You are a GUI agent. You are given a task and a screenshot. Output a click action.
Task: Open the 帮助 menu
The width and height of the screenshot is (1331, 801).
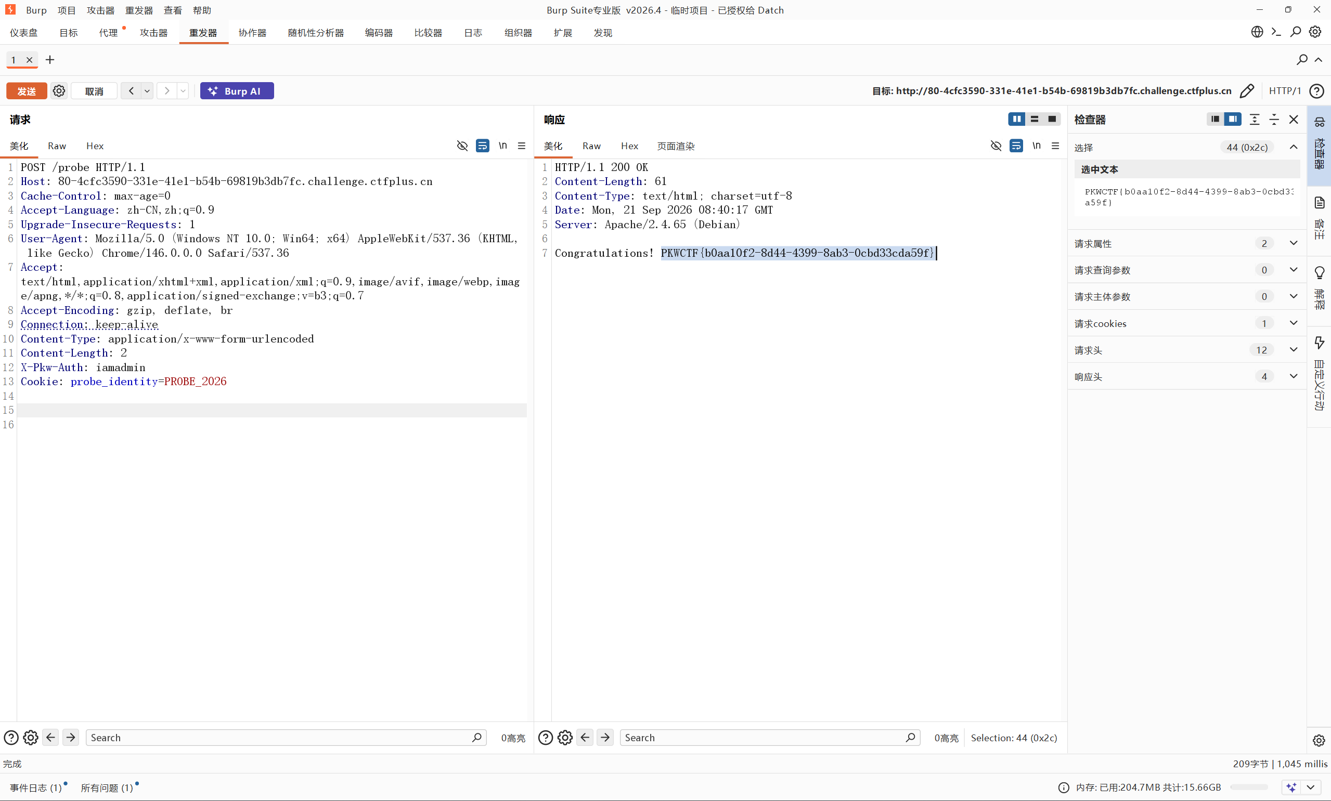coord(202,10)
